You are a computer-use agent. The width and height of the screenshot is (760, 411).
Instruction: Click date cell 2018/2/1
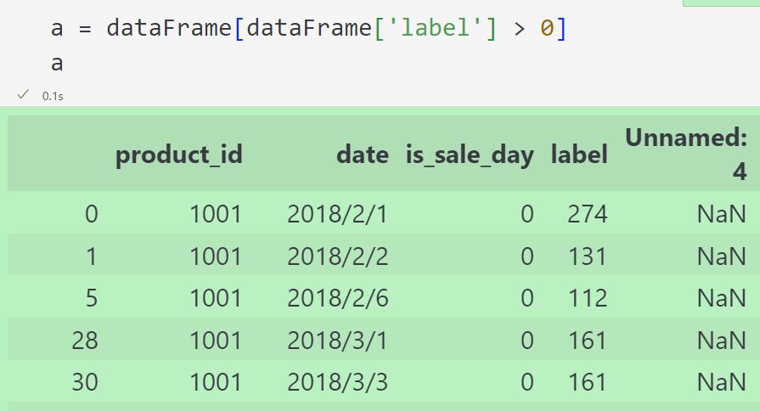338,214
